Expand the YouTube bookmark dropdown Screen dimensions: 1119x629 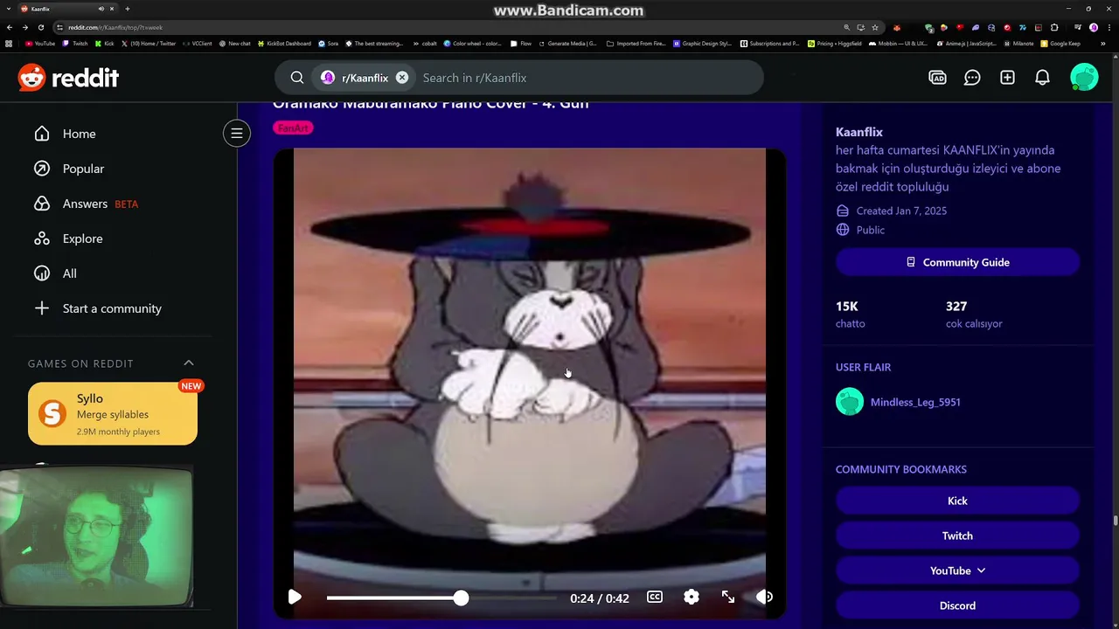click(x=957, y=570)
